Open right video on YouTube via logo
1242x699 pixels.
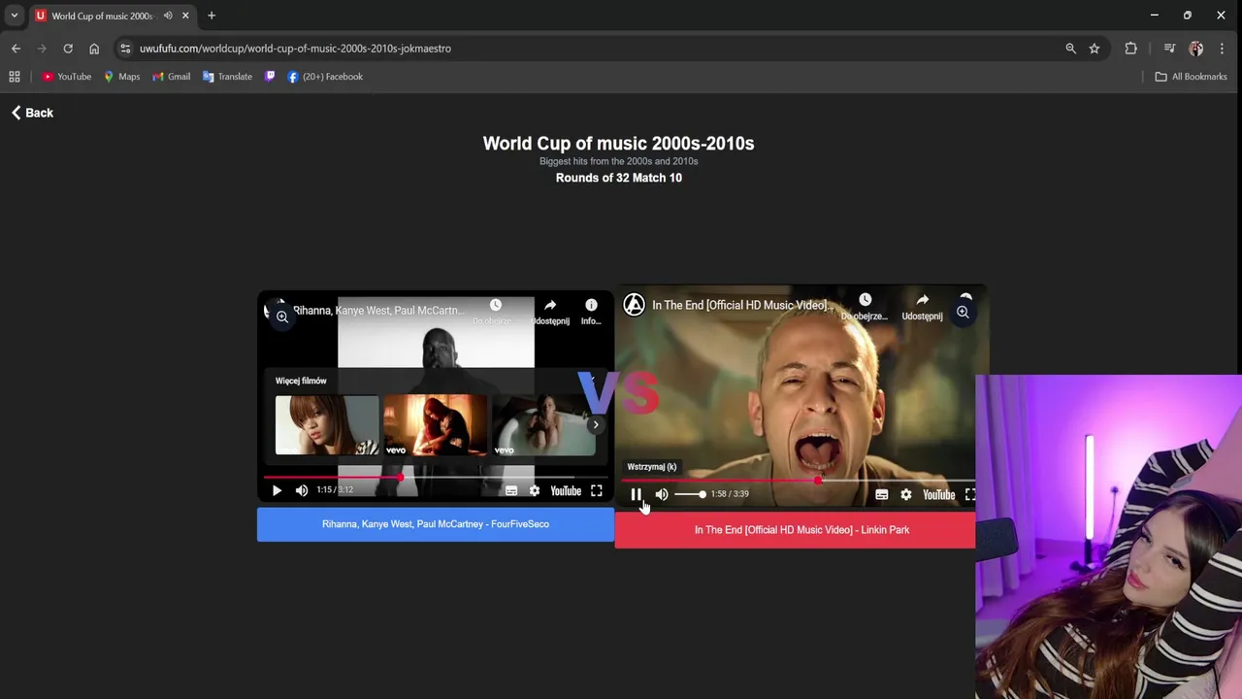coord(938,494)
